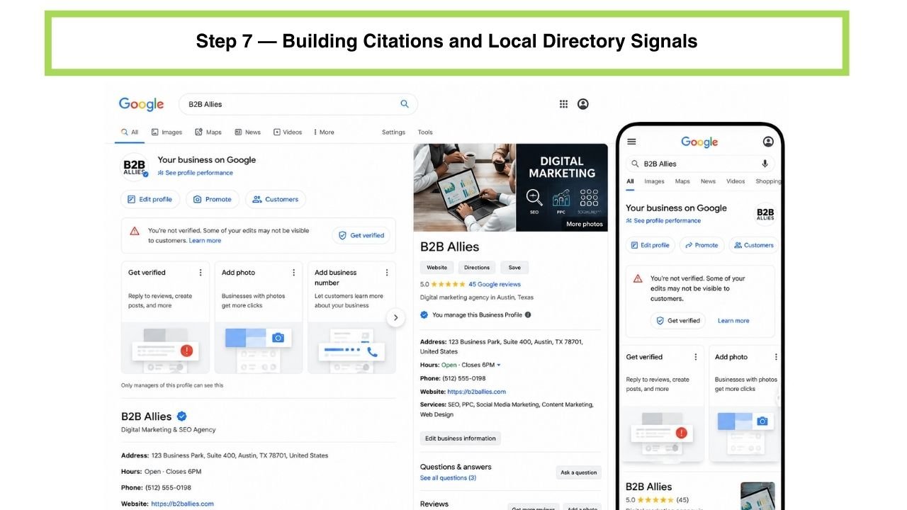907x510 pixels.
Task: Switch to the desktop 'News' tab
Action: [x=248, y=132]
